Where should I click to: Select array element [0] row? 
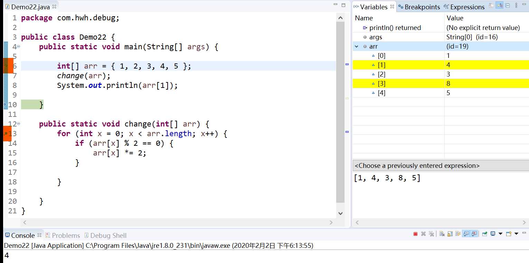pos(441,55)
